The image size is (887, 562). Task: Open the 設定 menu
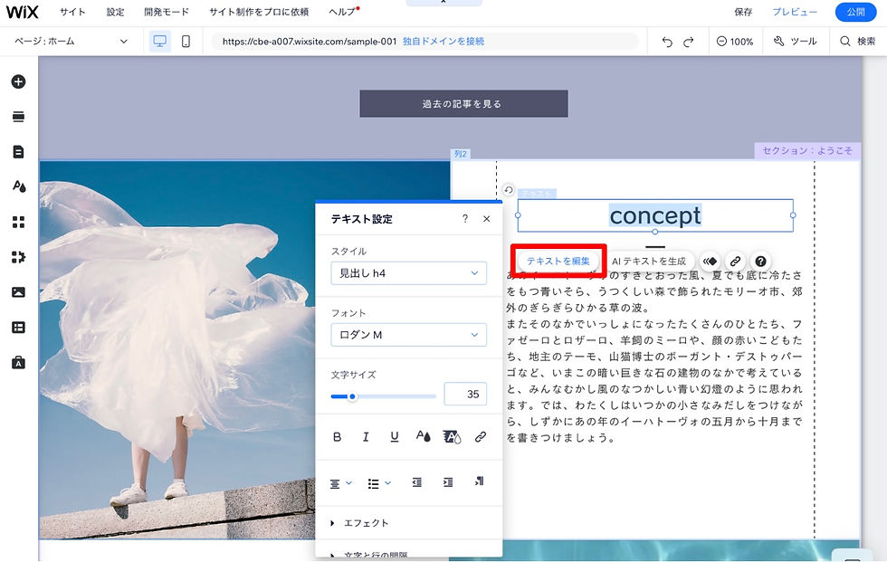coord(115,12)
